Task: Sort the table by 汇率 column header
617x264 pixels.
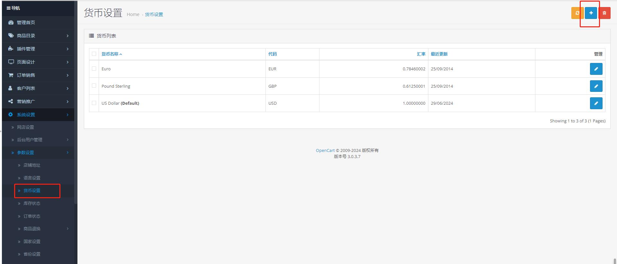Action: pyautogui.click(x=421, y=54)
